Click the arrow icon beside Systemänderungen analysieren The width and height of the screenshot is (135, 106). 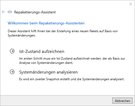tap(12, 72)
